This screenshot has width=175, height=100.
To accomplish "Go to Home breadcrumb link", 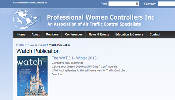I will (20, 45).
